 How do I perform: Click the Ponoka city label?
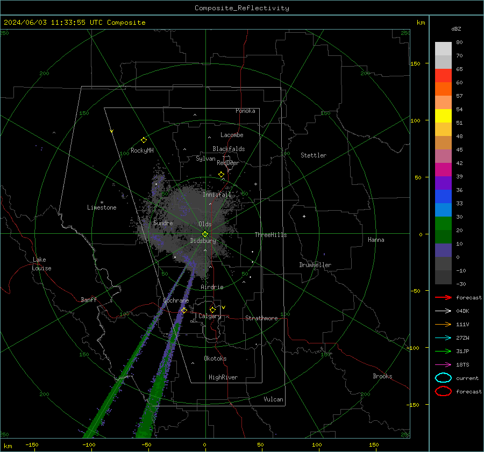pos(245,111)
